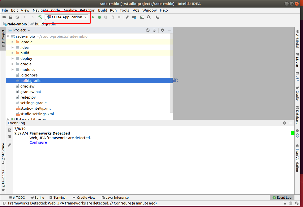
Task: Expand the gradle folder
Action: pos(13,64)
